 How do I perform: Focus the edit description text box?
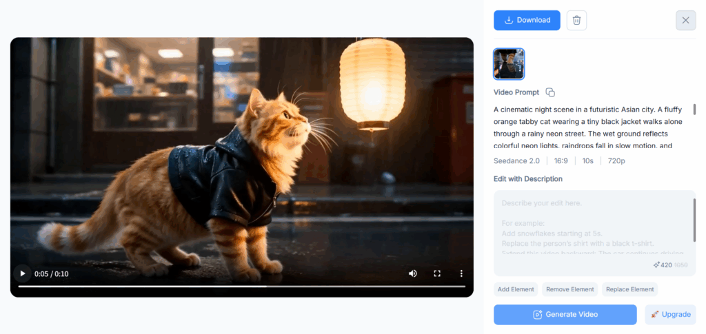594,233
